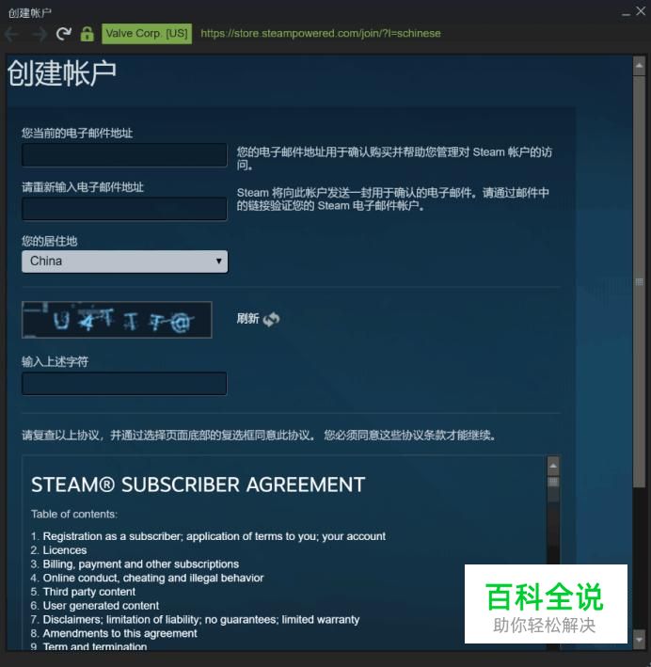
Task: Click agreement box scrollbar up arrow
Action: pos(553,466)
